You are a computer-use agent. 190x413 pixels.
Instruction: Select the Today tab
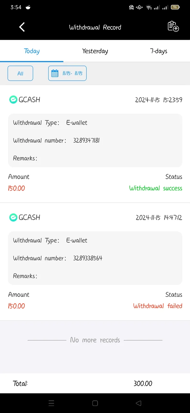32,51
